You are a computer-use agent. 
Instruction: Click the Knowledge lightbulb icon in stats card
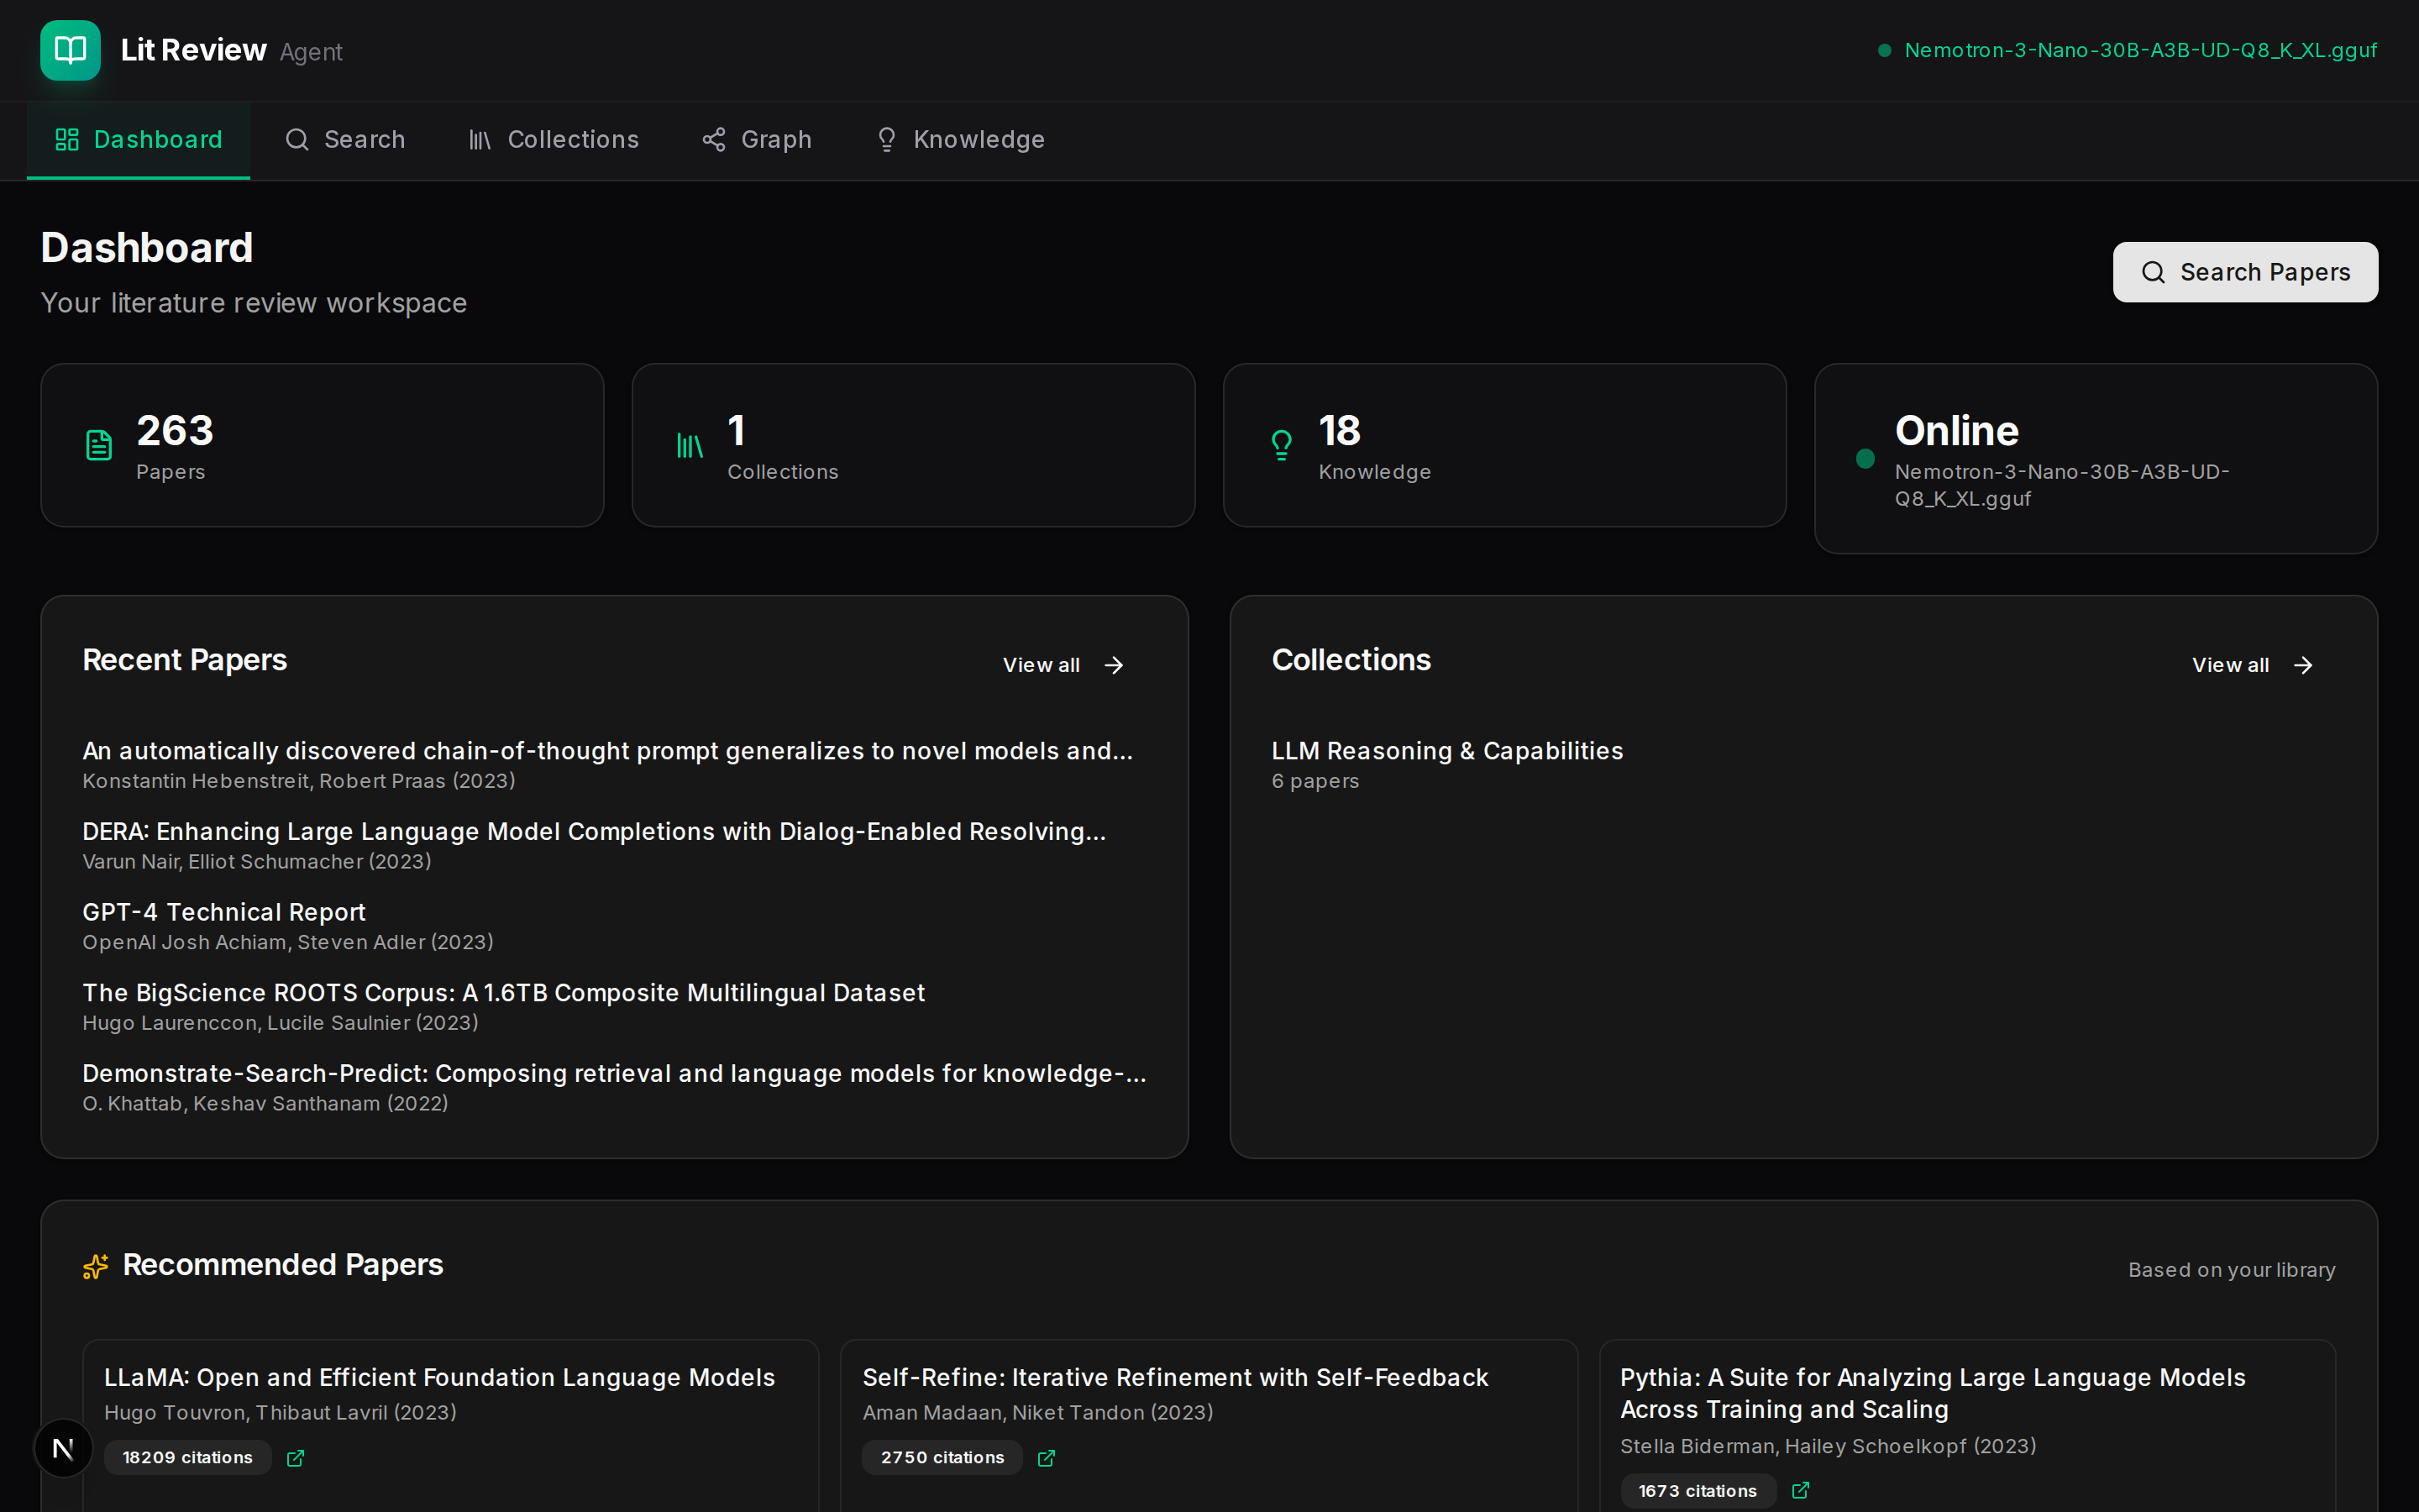coord(1282,445)
